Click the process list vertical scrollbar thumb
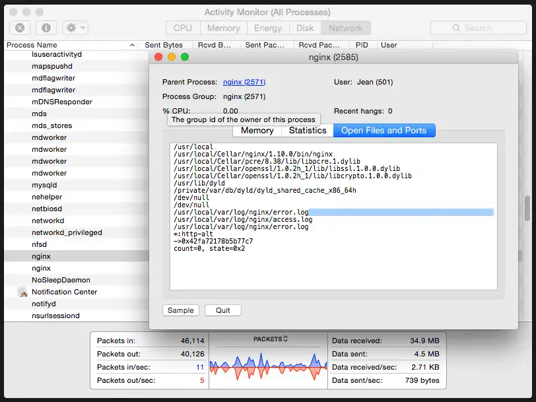The image size is (536, 402). (x=527, y=208)
